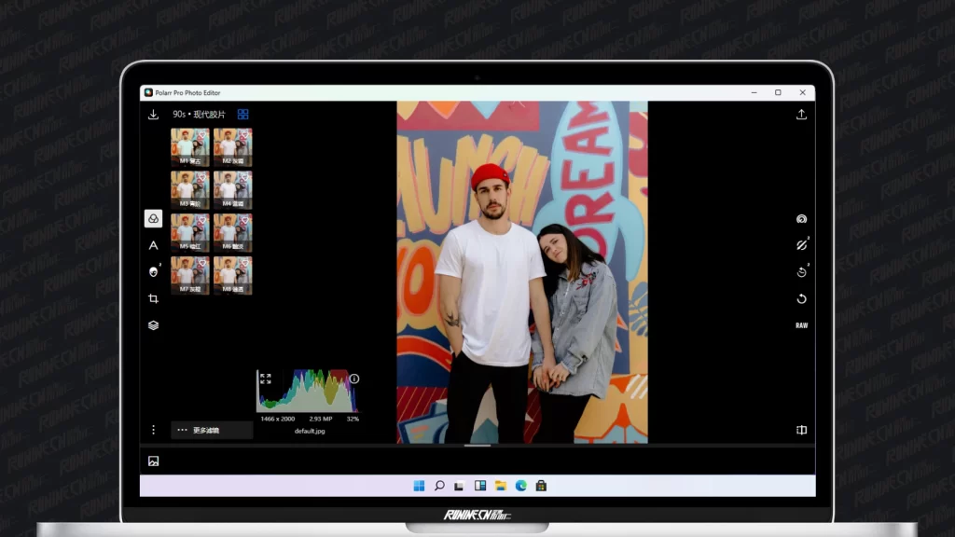This screenshot has height=537, width=955.
Task: Click the reset/undo circular arrow icon
Action: (801, 299)
